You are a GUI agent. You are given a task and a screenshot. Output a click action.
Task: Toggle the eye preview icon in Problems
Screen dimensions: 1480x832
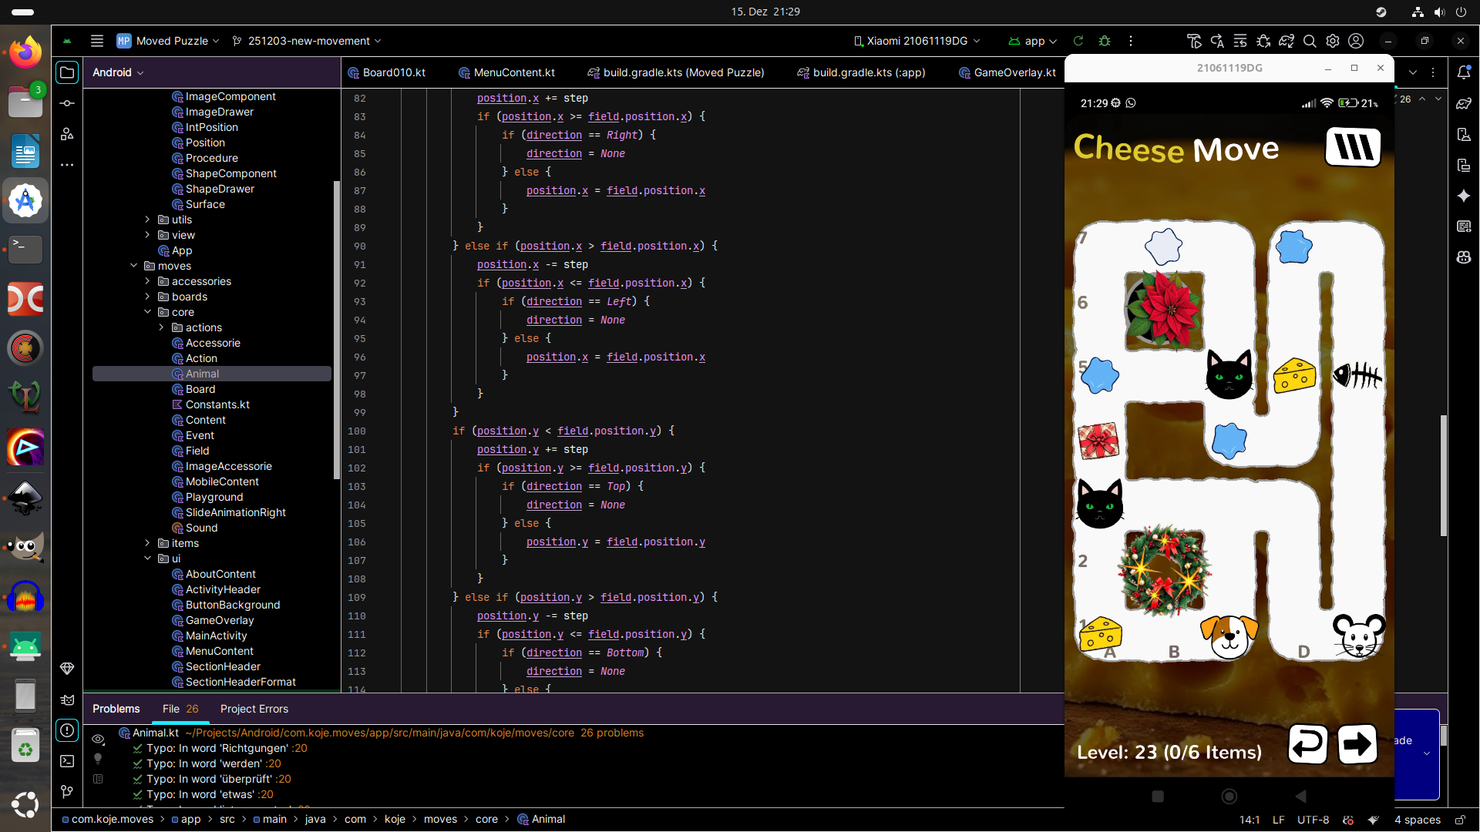pyautogui.click(x=98, y=739)
